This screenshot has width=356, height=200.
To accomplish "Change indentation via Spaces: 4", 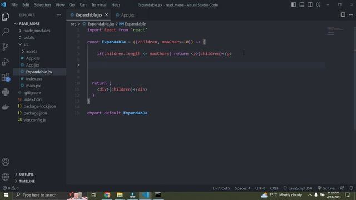I will point(243,188).
